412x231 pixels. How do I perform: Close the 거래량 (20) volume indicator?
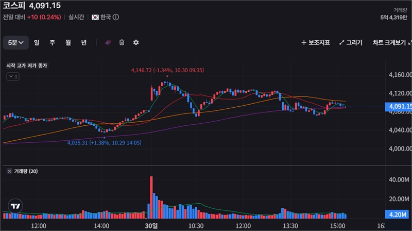point(9,171)
